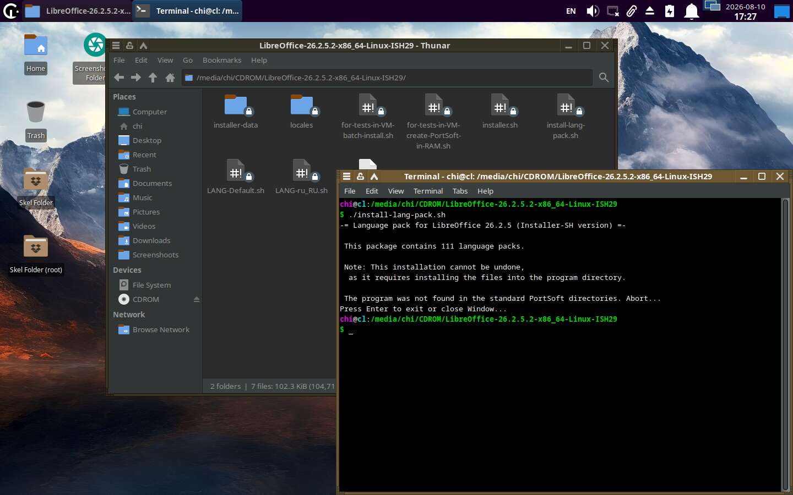The image size is (793, 495).
Task: Open the File menu in Terminal
Action: pos(350,191)
